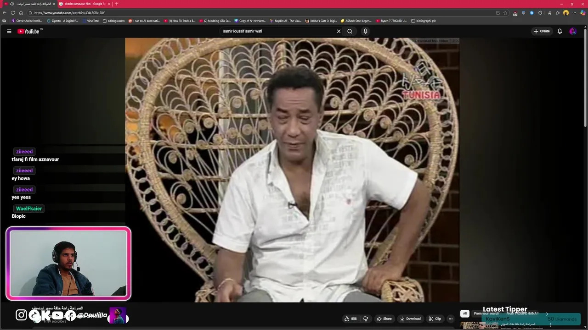Screen dimensions: 588x330
Task: Reload the current page
Action: tap(13, 13)
